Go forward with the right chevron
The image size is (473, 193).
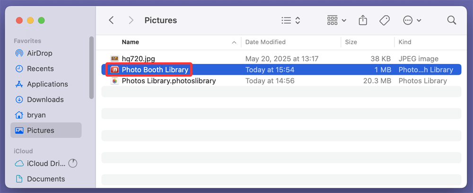pyautogui.click(x=131, y=20)
